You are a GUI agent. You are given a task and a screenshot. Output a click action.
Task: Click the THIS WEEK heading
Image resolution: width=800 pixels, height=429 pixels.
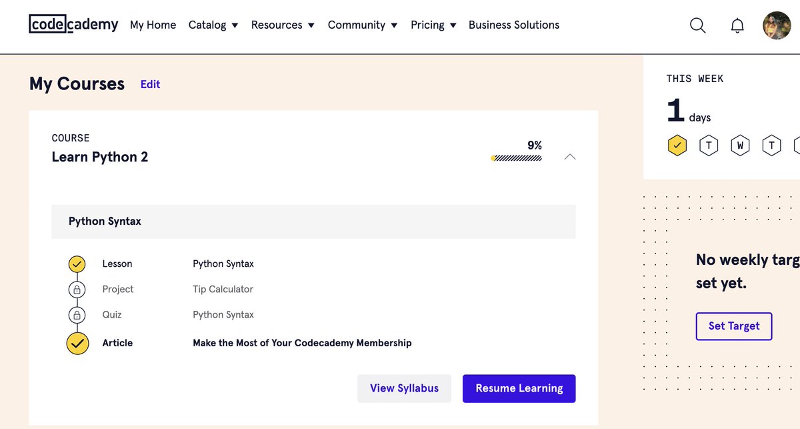(695, 79)
